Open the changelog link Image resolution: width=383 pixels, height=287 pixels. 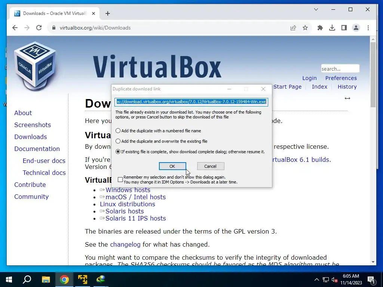125,244
